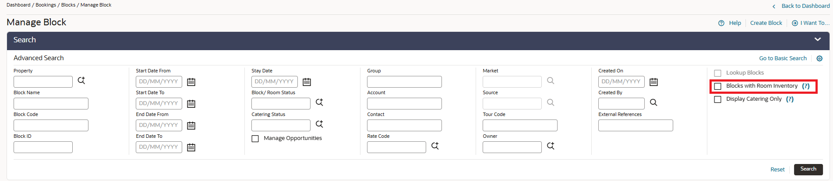
Task: Switch to Basic Search link
Action: (783, 58)
